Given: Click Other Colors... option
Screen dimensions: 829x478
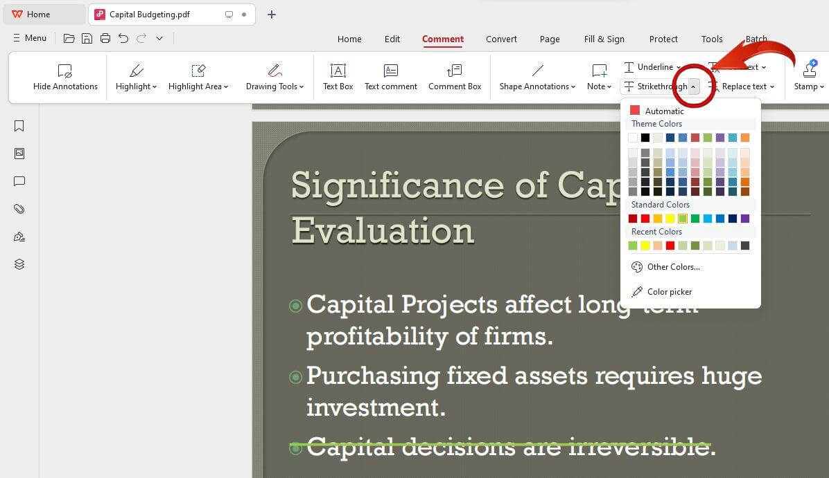Looking at the screenshot, I should coord(673,267).
